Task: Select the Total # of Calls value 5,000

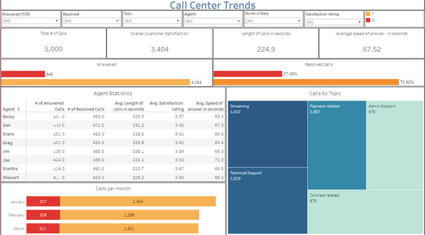Action: coord(54,49)
